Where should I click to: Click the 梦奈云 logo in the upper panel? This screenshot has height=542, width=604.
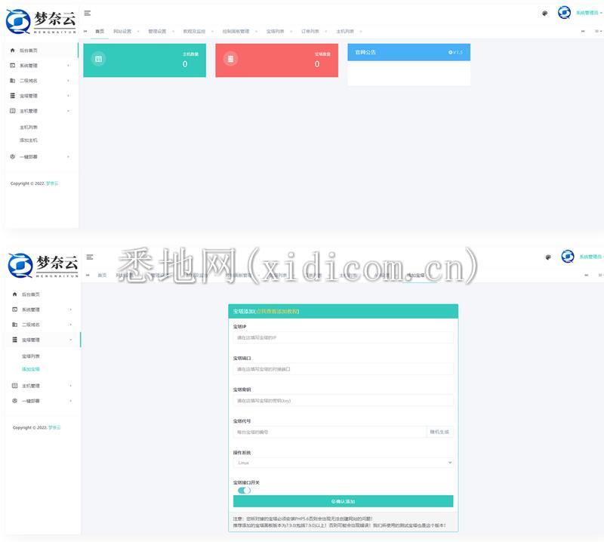[41, 22]
